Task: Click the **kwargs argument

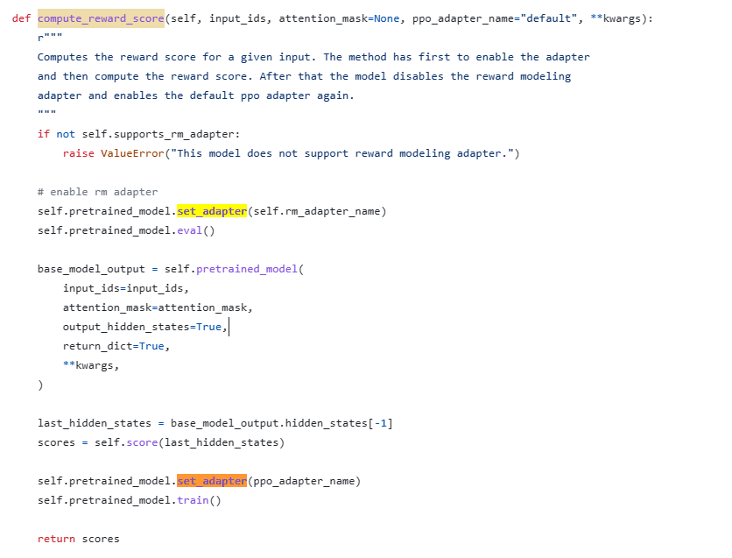Action: tap(88, 364)
